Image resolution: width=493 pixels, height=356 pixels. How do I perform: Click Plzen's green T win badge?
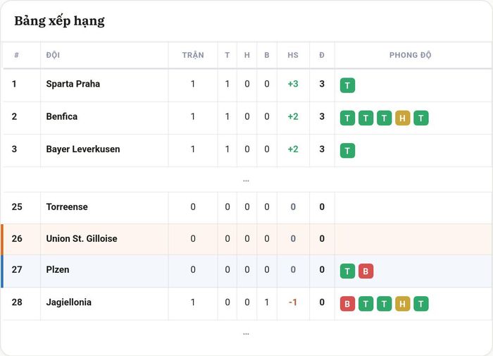click(x=347, y=271)
